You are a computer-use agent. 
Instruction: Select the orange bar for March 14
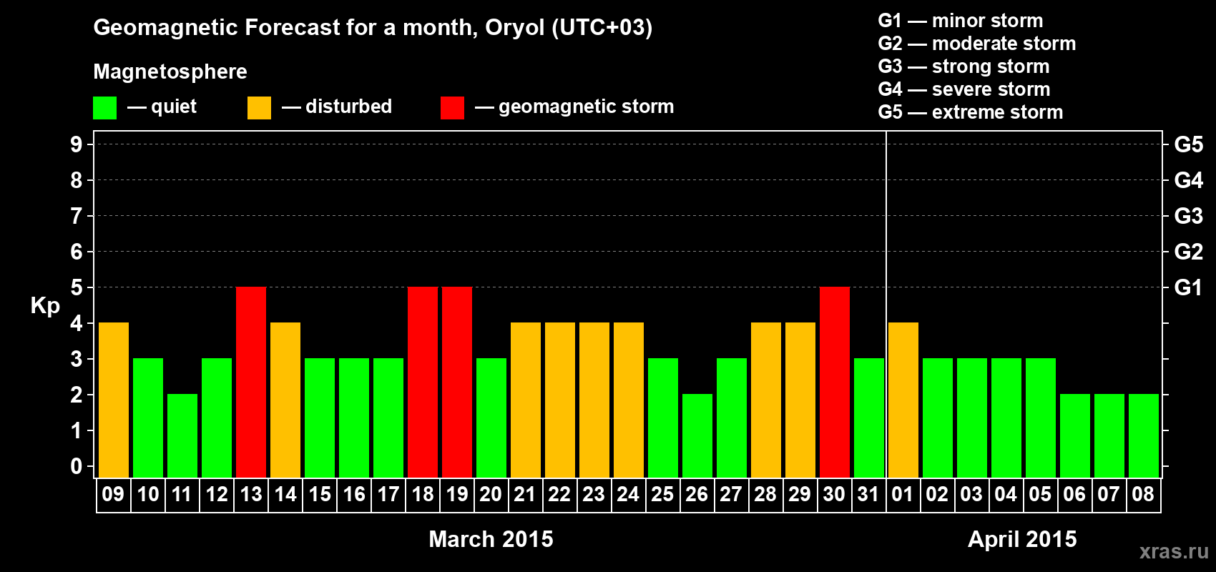[285, 400]
